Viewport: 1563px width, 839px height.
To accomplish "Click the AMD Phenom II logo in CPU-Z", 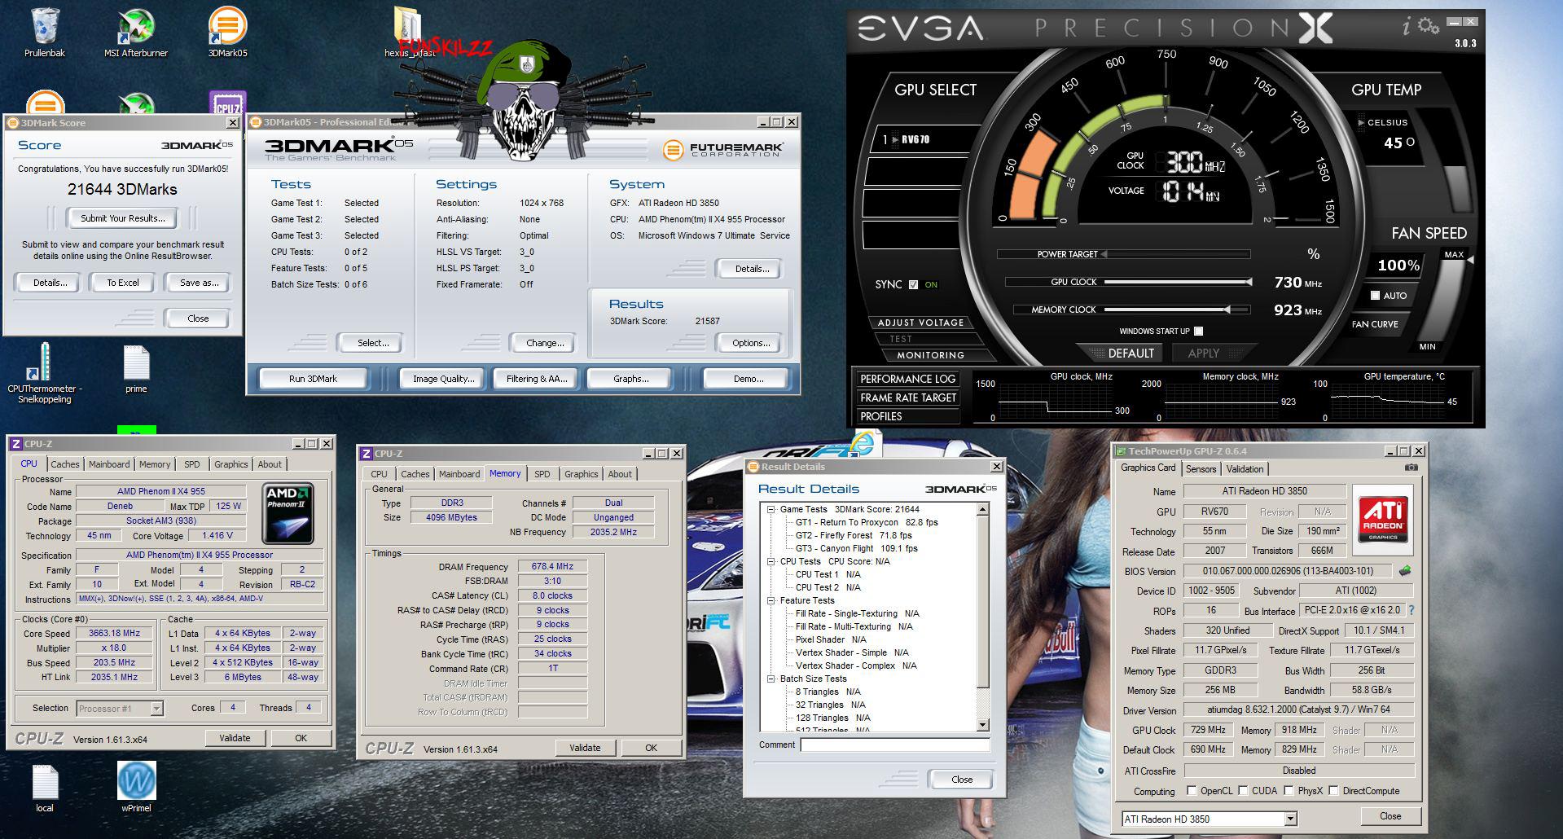I will coord(288,513).
